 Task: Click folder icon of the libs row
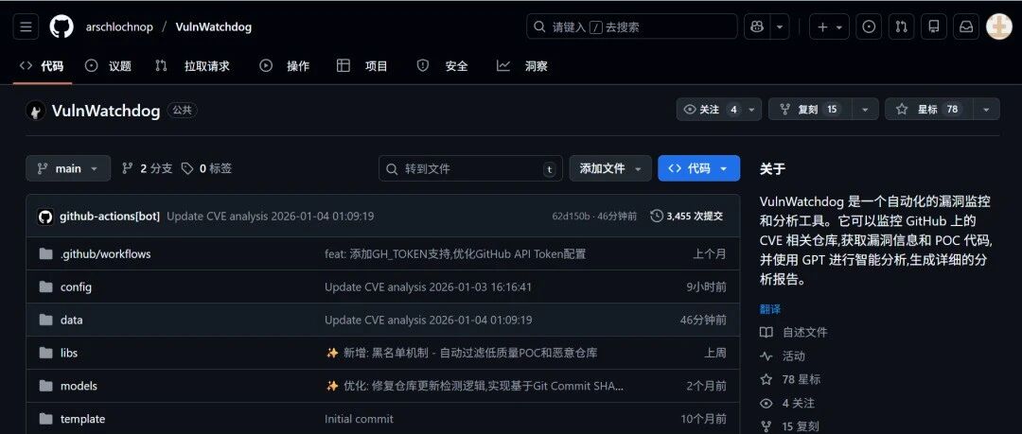45,354
